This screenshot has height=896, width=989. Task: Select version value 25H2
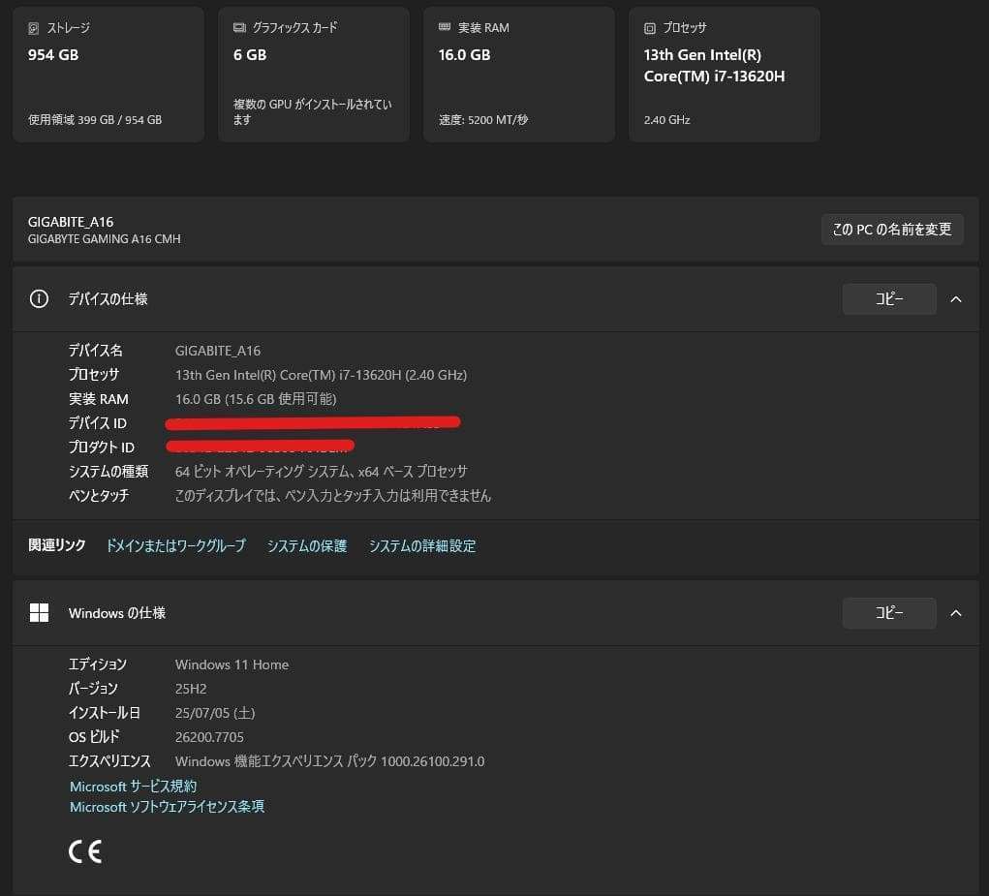(191, 689)
